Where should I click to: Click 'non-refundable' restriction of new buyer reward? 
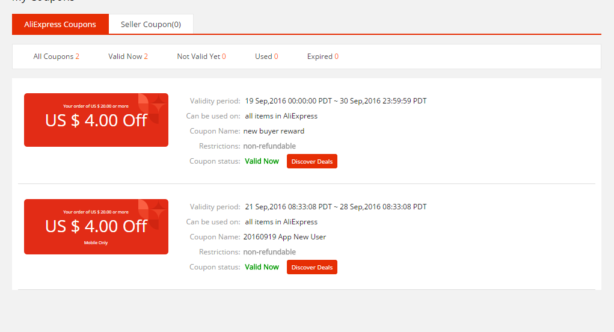269,146
